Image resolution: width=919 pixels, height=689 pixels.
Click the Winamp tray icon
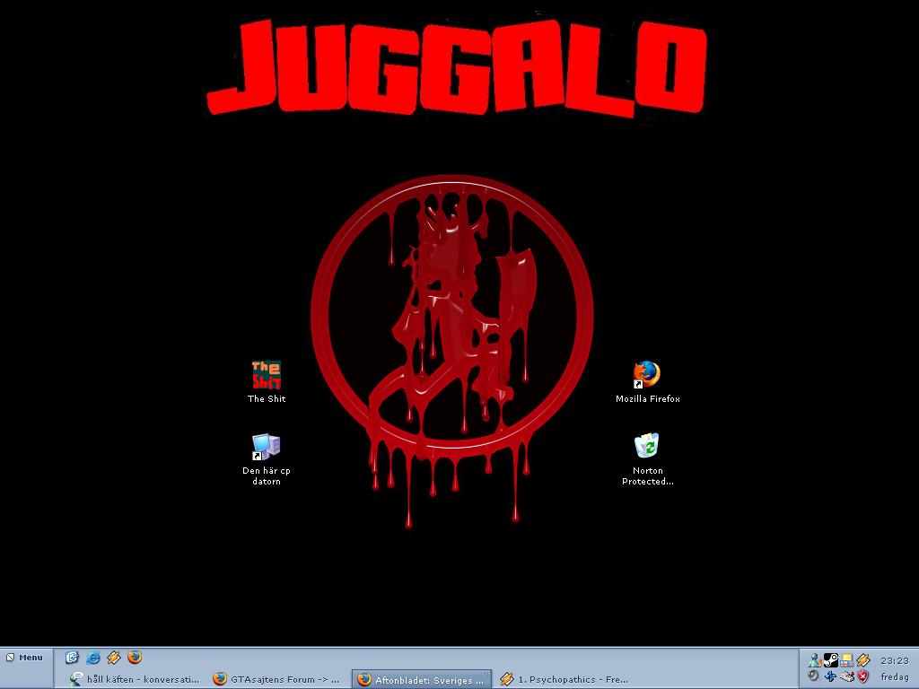[x=862, y=661]
